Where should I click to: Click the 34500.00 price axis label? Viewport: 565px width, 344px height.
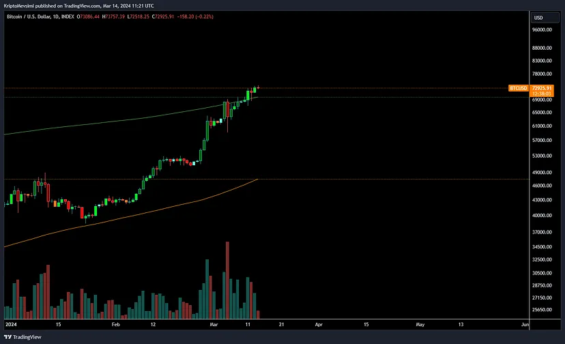542,246
